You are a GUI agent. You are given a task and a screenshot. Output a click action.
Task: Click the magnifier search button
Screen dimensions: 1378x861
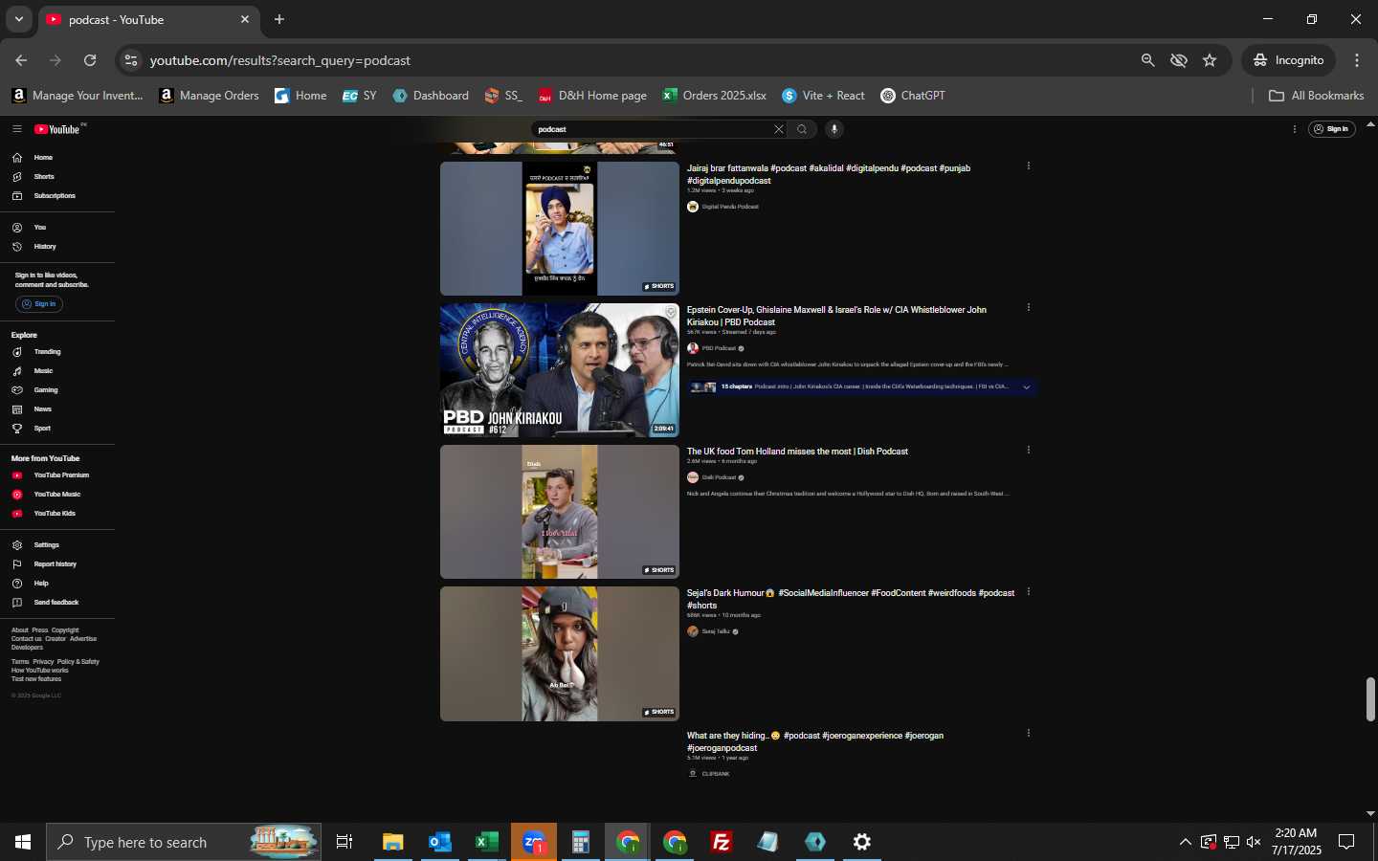tap(802, 129)
